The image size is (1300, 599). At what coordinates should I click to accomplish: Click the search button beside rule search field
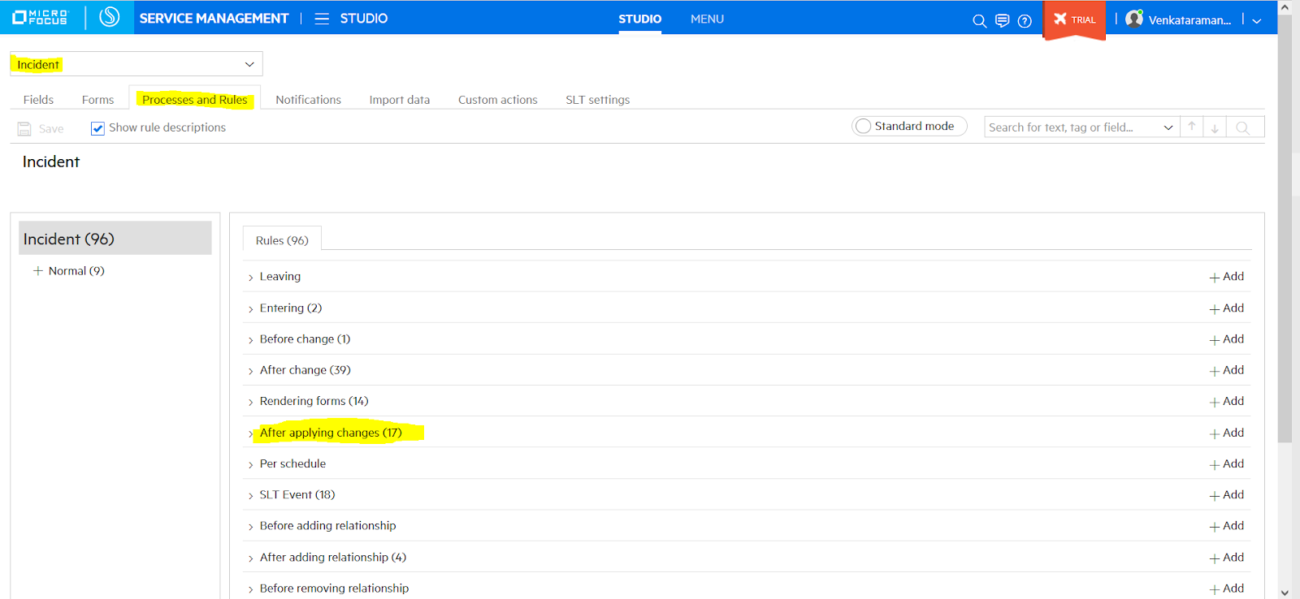coord(1242,127)
